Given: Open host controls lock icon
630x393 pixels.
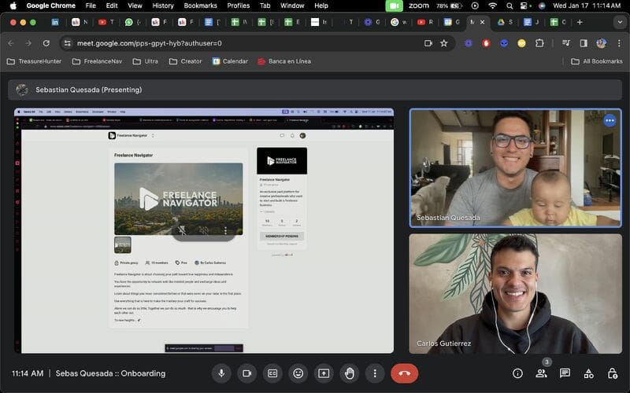Looking at the screenshot, I should [x=612, y=373].
